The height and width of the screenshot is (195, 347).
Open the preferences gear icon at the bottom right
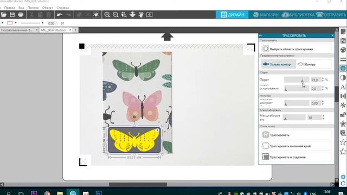point(343,177)
